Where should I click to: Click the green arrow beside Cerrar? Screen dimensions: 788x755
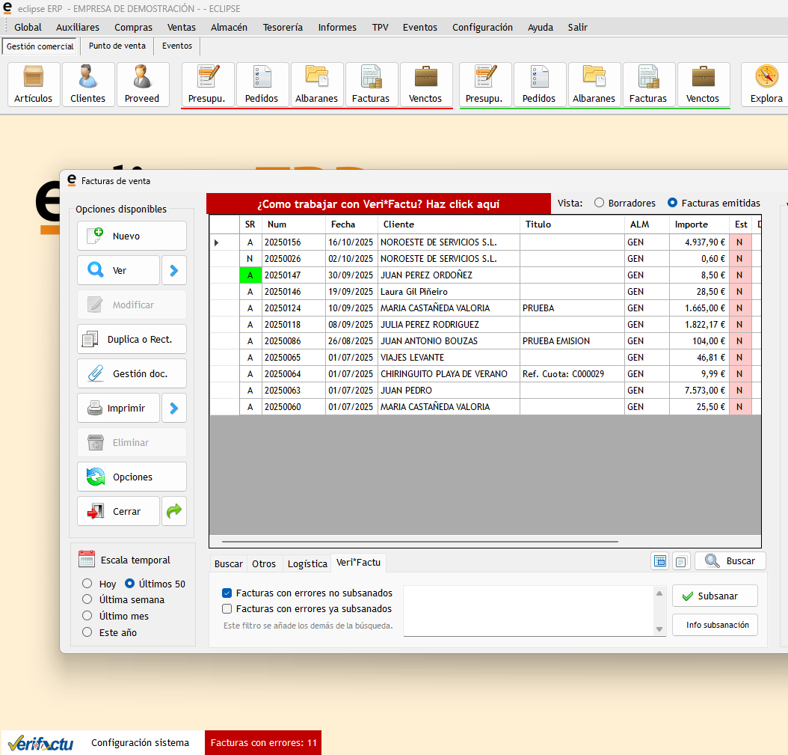pyautogui.click(x=174, y=511)
